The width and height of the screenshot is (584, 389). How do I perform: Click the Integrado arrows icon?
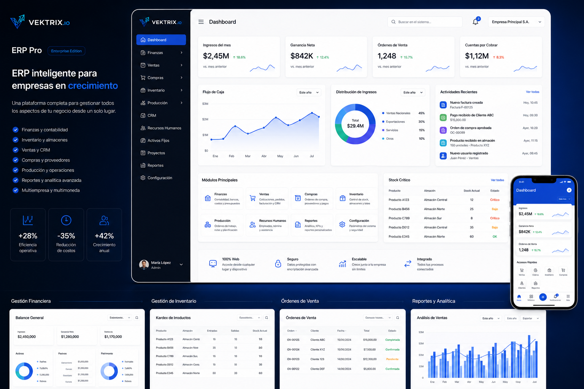tap(408, 264)
